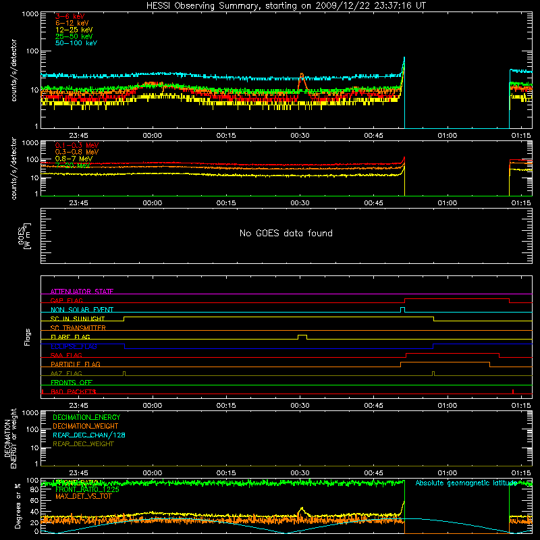Screen dimensions: 540x540
Task: Click the 'No GOES data found' message
Action: tap(286, 234)
